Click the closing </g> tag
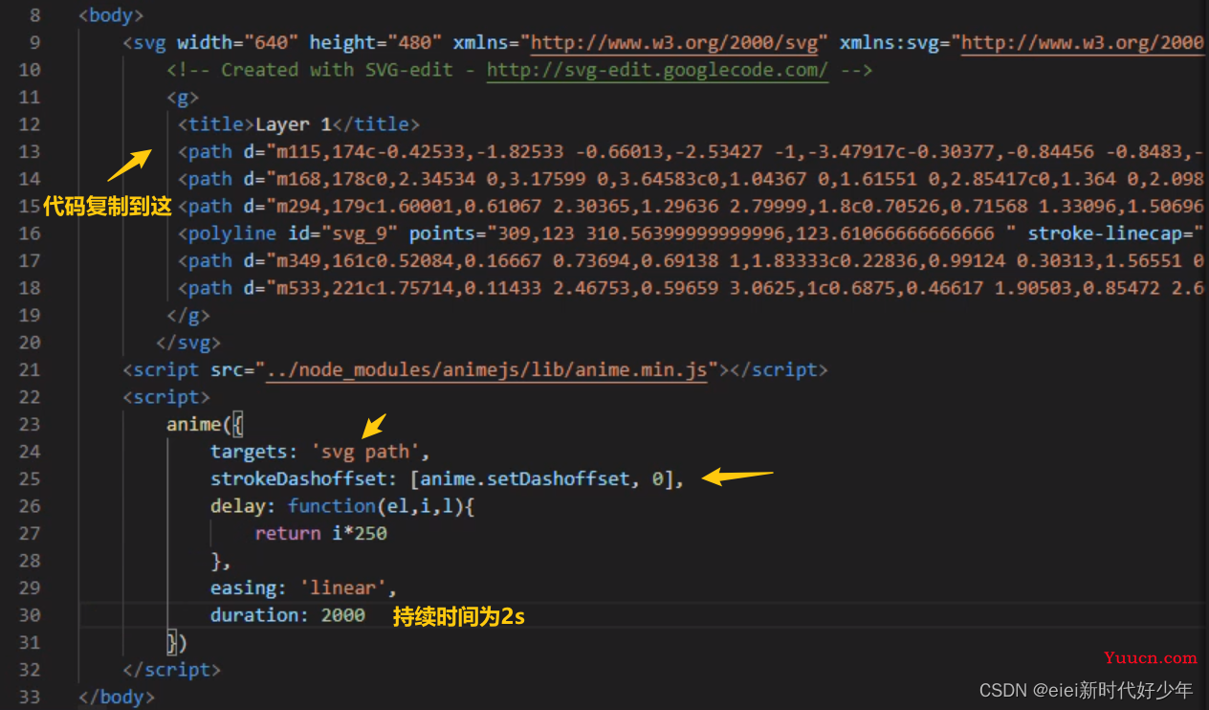The width and height of the screenshot is (1209, 710). (x=188, y=315)
